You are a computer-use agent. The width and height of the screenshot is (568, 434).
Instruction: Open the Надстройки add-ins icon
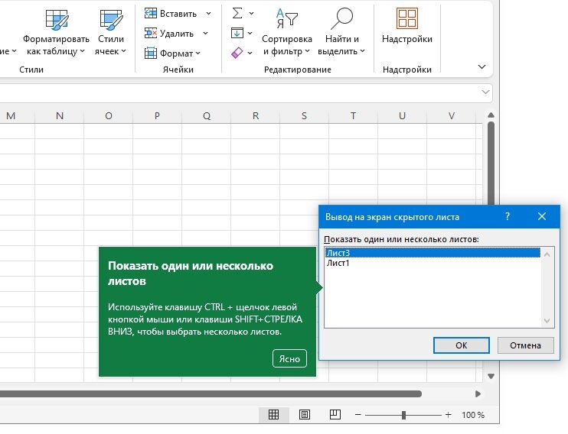[x=407, y=18]
